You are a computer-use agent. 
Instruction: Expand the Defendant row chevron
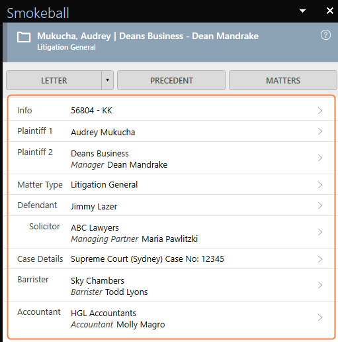[x=320, y=205]
